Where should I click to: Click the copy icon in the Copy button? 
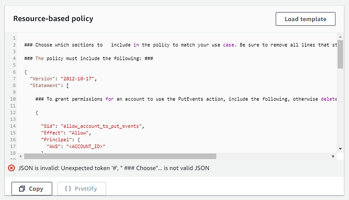(22, 189)
